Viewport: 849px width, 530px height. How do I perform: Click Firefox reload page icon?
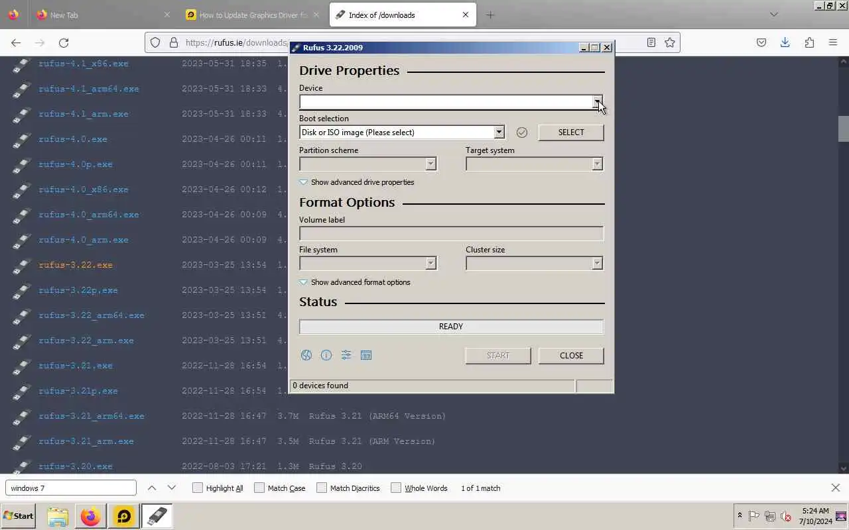(64, 42)
